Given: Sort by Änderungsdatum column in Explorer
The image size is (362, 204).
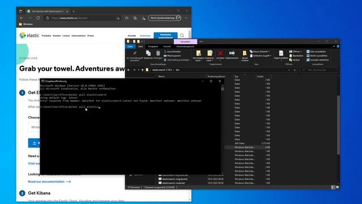Looking at the screenshot, I should point(216,76).
